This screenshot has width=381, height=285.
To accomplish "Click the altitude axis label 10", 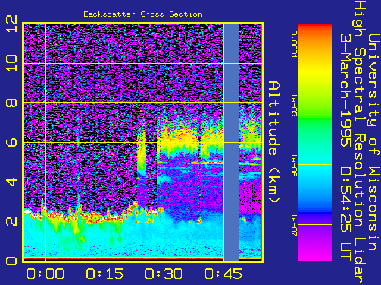I will (12, 63).
